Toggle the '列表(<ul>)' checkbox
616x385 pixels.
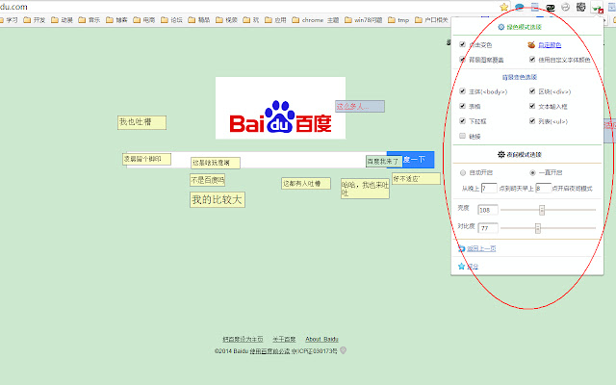(x=532, y=121)
